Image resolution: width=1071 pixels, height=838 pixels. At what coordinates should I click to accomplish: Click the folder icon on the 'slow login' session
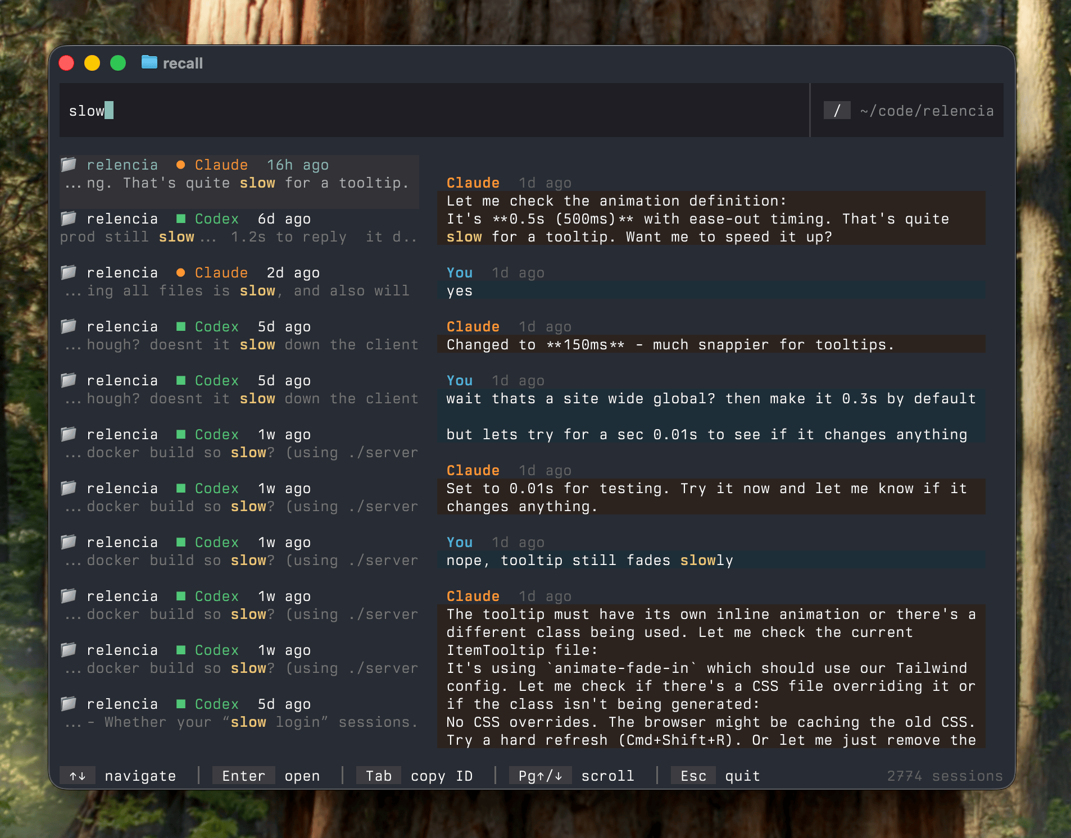click(x=69, y=704)
